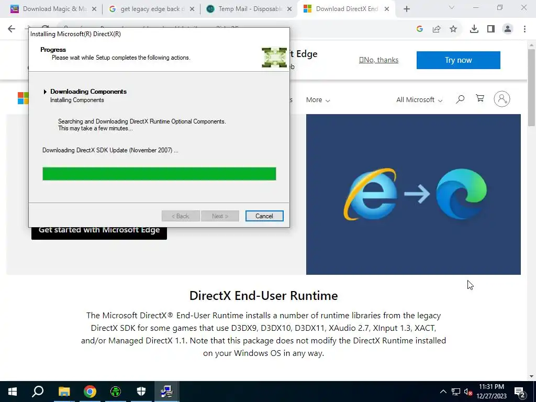Close the Download Magic & M tab
Image resolution: width=536 pixels, height=402 pixels.
pos(94,9)
